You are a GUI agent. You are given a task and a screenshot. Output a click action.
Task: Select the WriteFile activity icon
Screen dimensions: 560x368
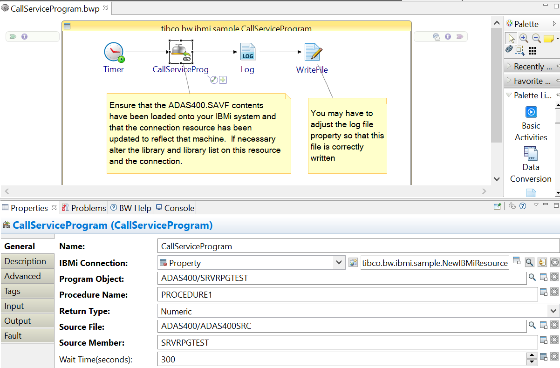click(313, 53)
